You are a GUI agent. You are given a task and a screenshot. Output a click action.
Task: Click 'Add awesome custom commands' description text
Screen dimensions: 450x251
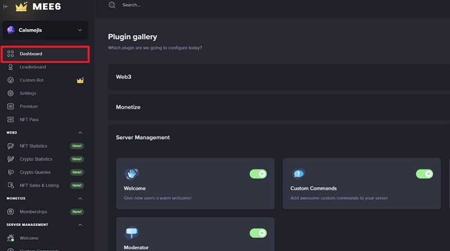339,198
